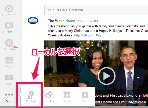Click the NEW badge on コミュニティ
148x108 pixels.
[15, 47]
